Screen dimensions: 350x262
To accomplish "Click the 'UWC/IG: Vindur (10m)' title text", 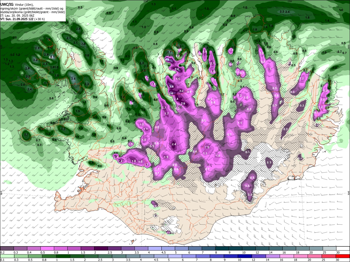I will tap(17, 4).
